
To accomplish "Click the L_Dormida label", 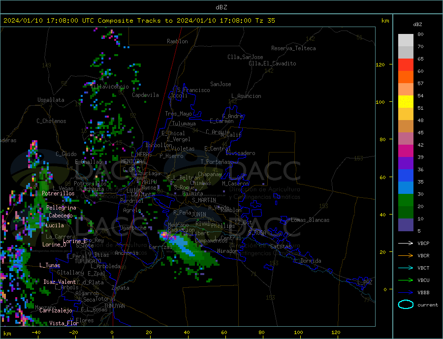I will 308,261.
